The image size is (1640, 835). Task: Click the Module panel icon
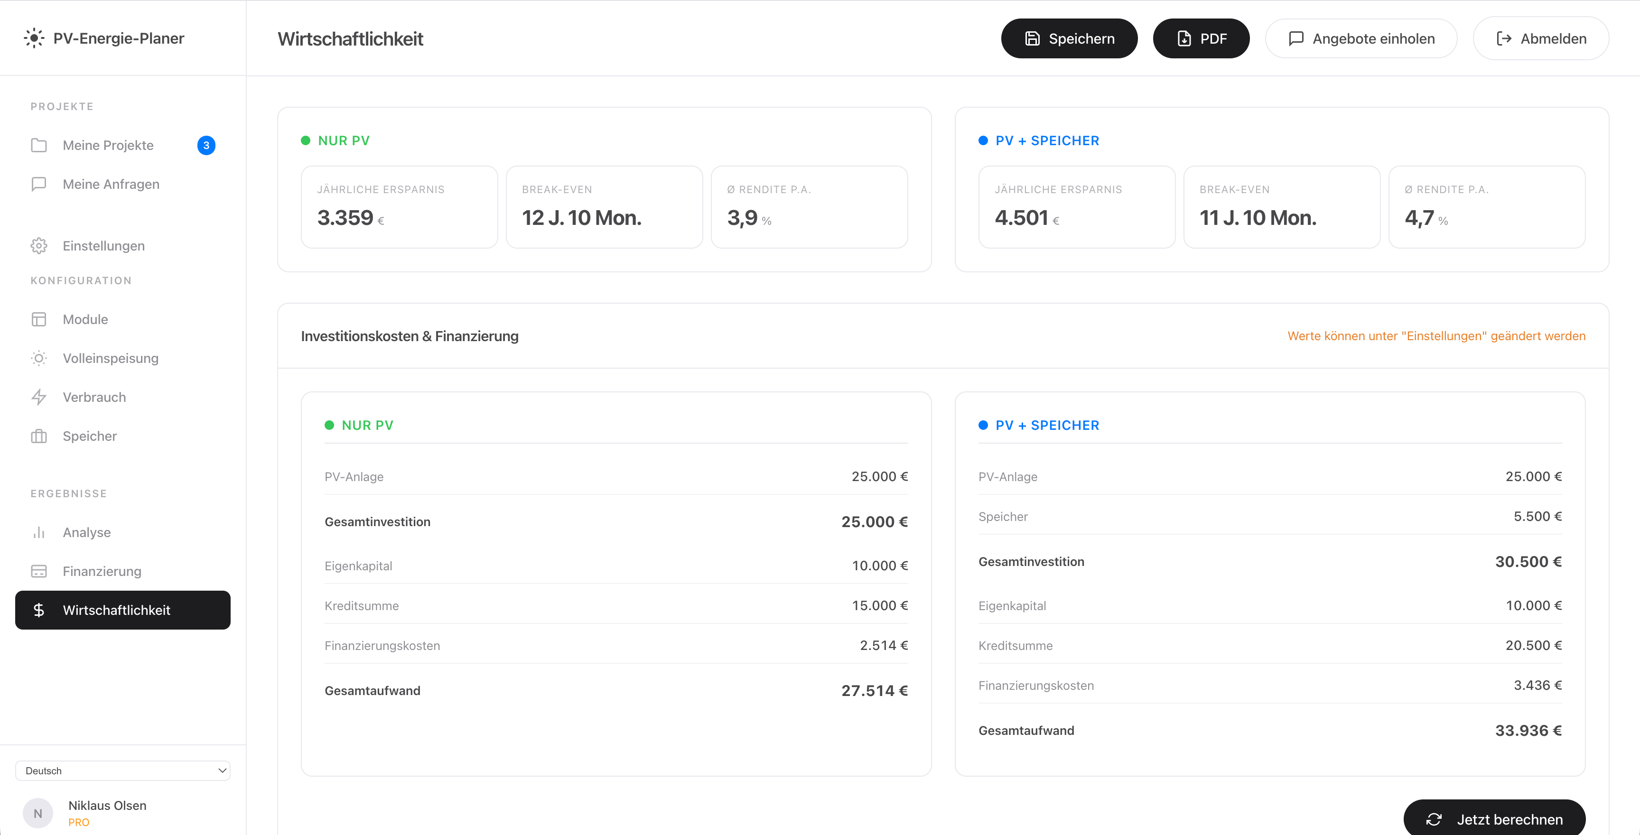pos(39,319)
